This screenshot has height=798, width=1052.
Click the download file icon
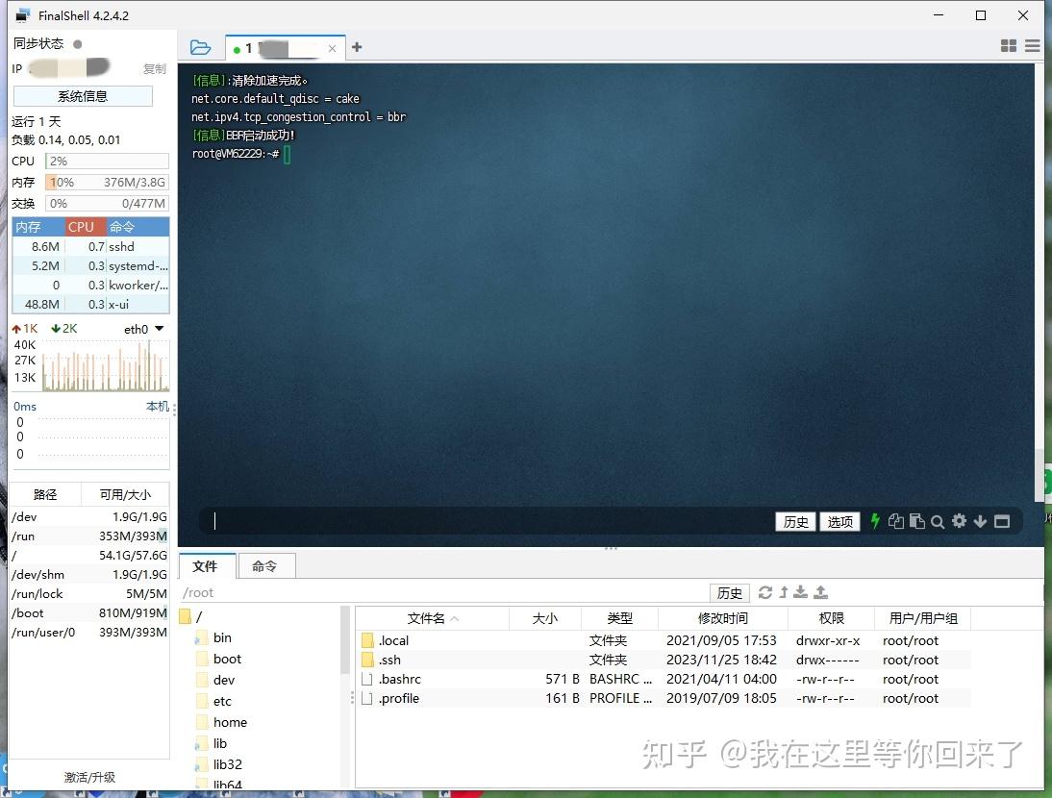[800, 592]
